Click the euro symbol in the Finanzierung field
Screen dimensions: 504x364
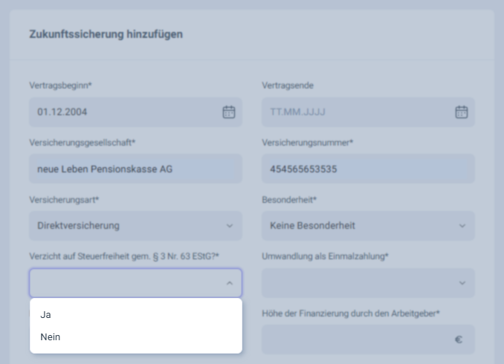click(x=459, y=339)
